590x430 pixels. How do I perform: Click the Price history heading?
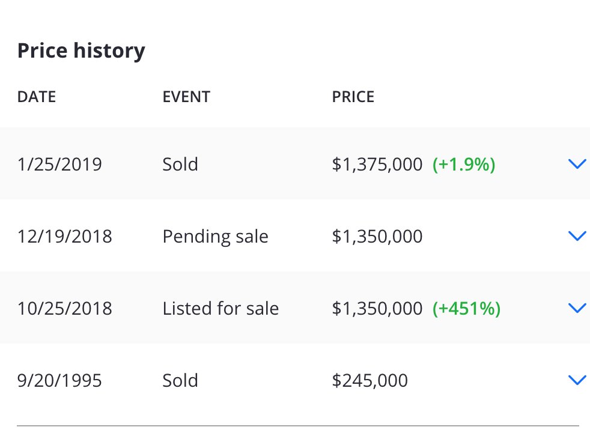[81, 51]
